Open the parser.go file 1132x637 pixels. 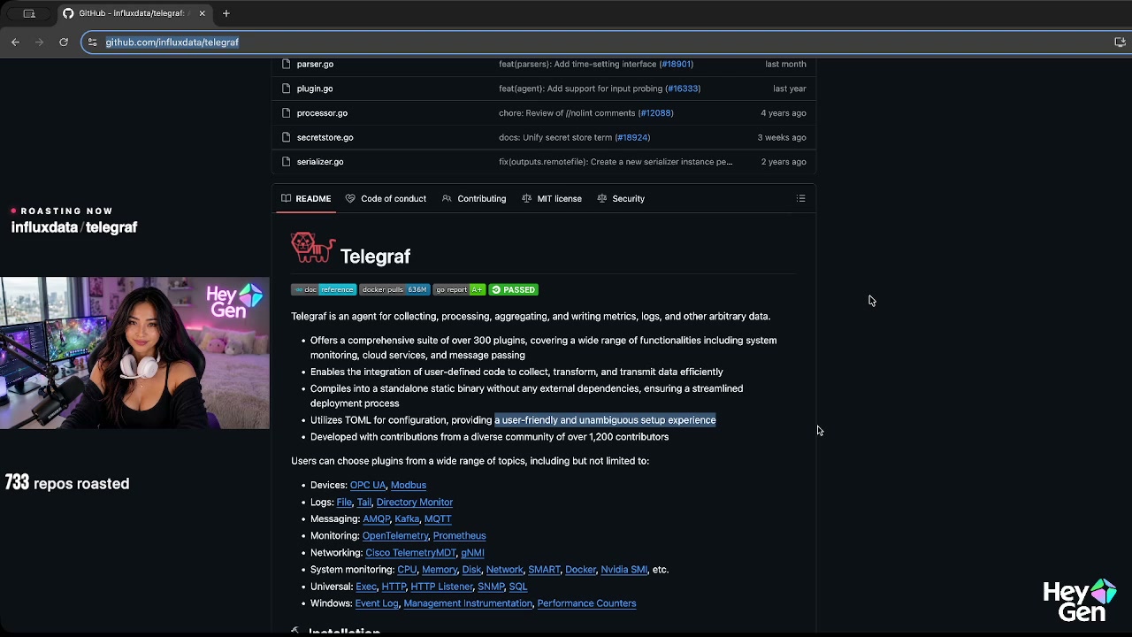coord(315,64)
